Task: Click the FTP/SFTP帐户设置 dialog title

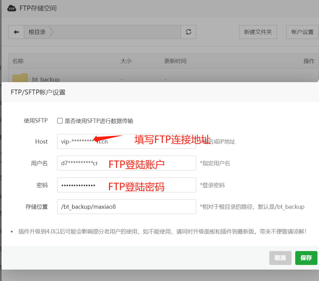Action: point(38,92)
